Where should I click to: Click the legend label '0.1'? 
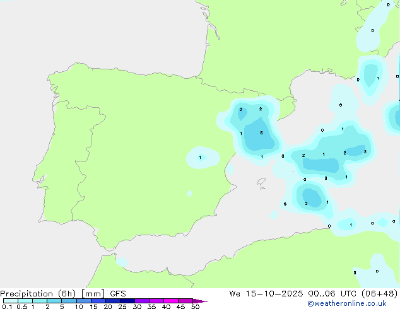(7, 306)
